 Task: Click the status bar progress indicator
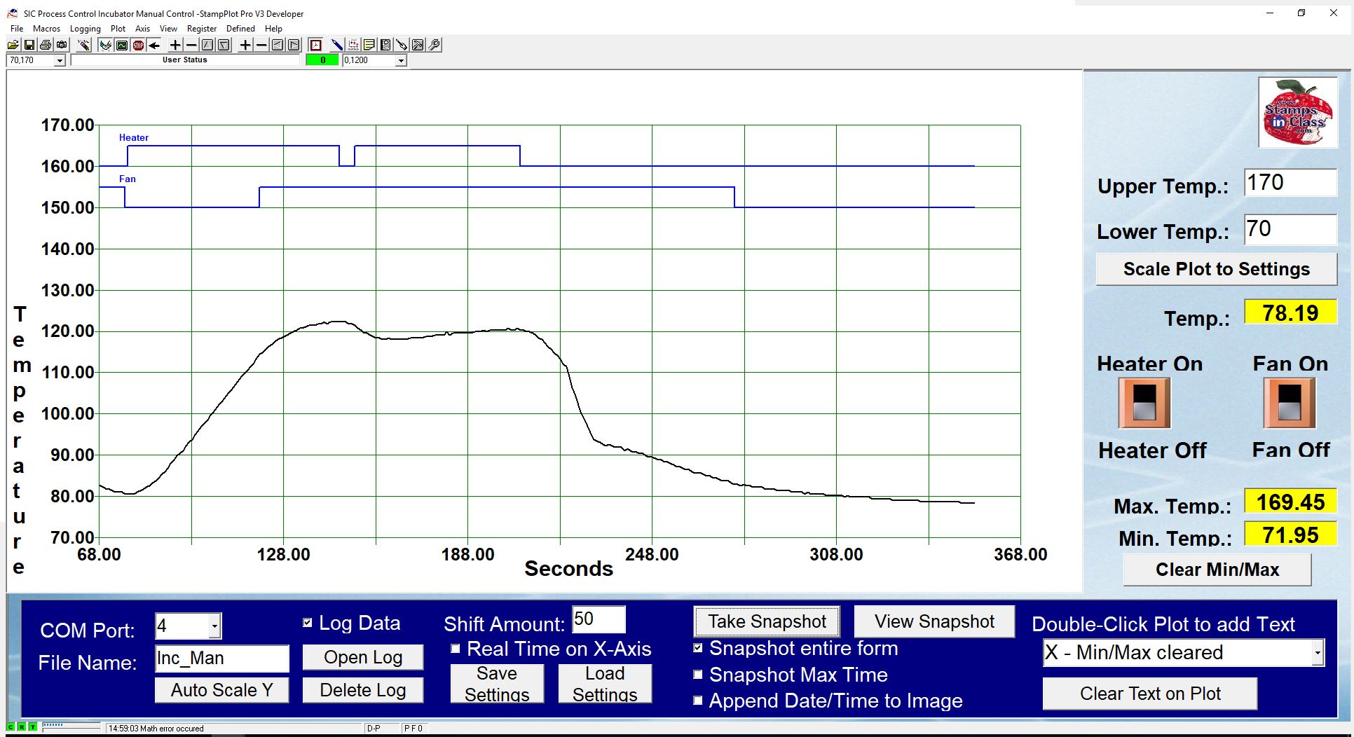pyautogui.click(x=71, y=727)
